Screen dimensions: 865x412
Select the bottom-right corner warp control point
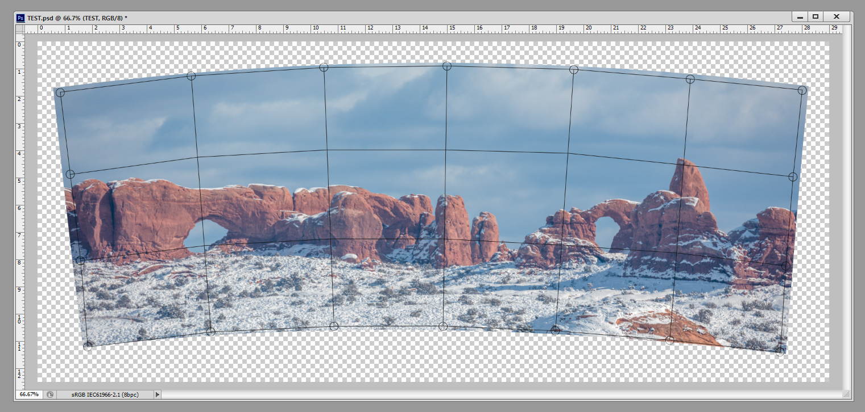(x=780, y=351)
